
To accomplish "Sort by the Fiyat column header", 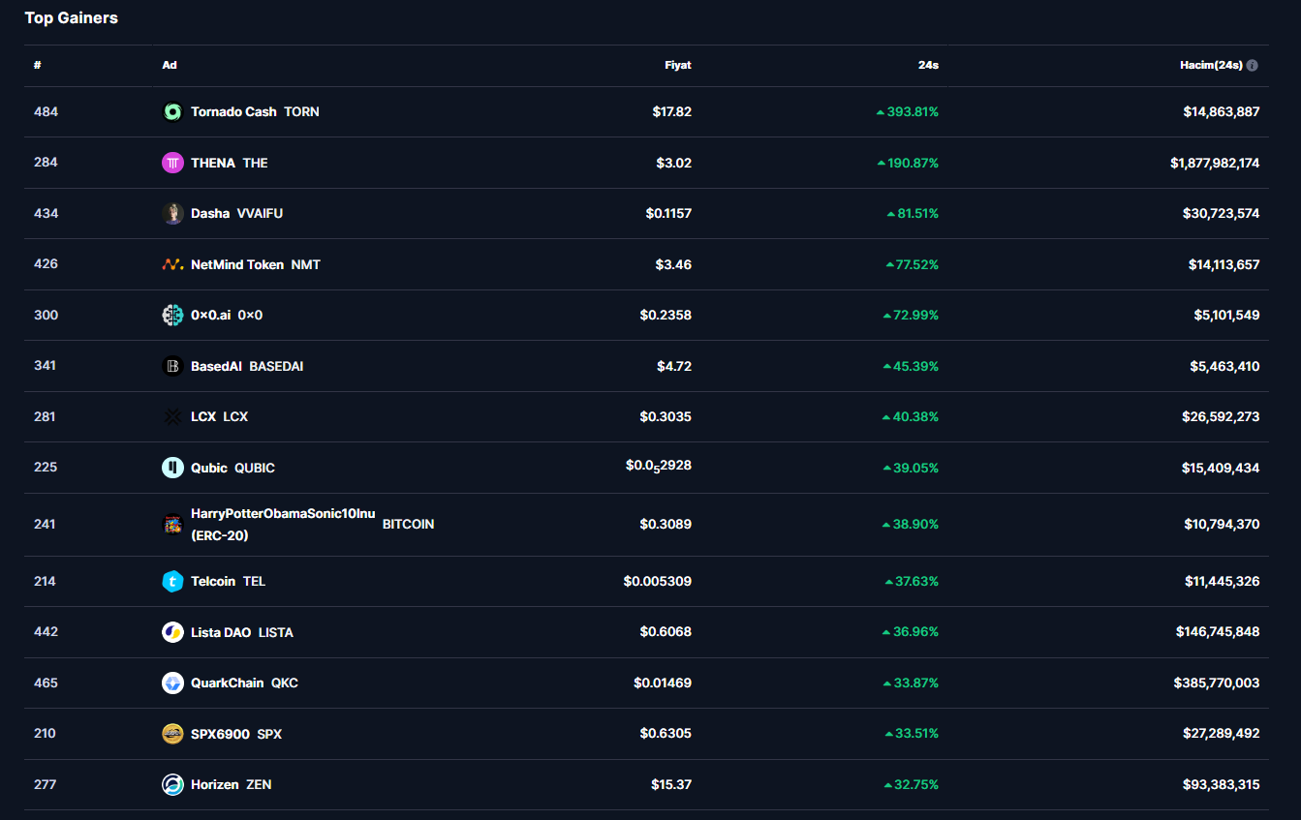I will click(677, 66).
